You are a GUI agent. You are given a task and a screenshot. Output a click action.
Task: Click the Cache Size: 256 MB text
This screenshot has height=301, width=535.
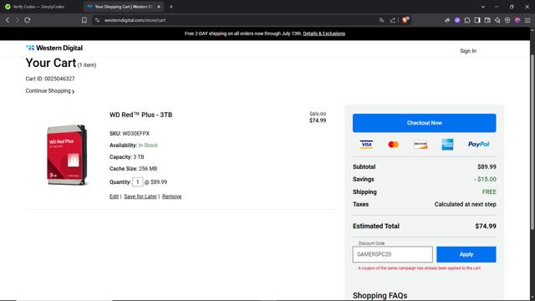click(x=134, y=169)
